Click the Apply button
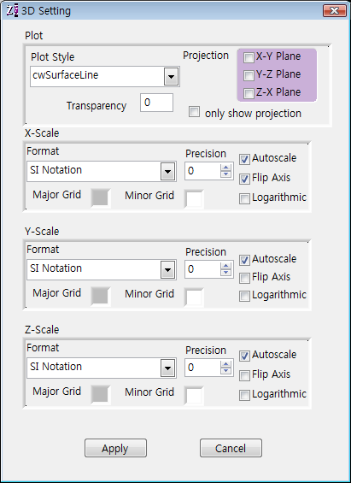The width and height of the screenshot is (351, 483). coord(115,448)
